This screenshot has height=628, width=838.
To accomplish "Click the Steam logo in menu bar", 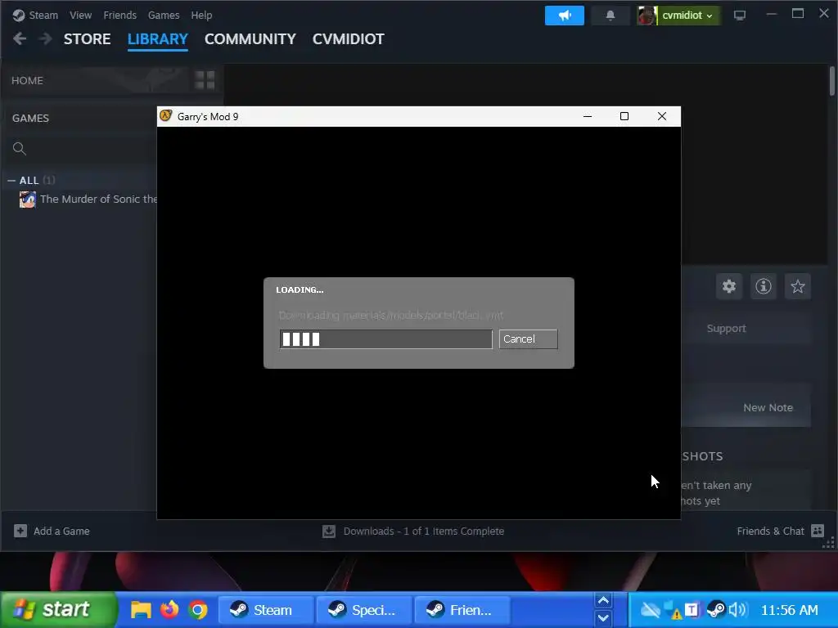I will pyautogui.click(x=18, y=15).
